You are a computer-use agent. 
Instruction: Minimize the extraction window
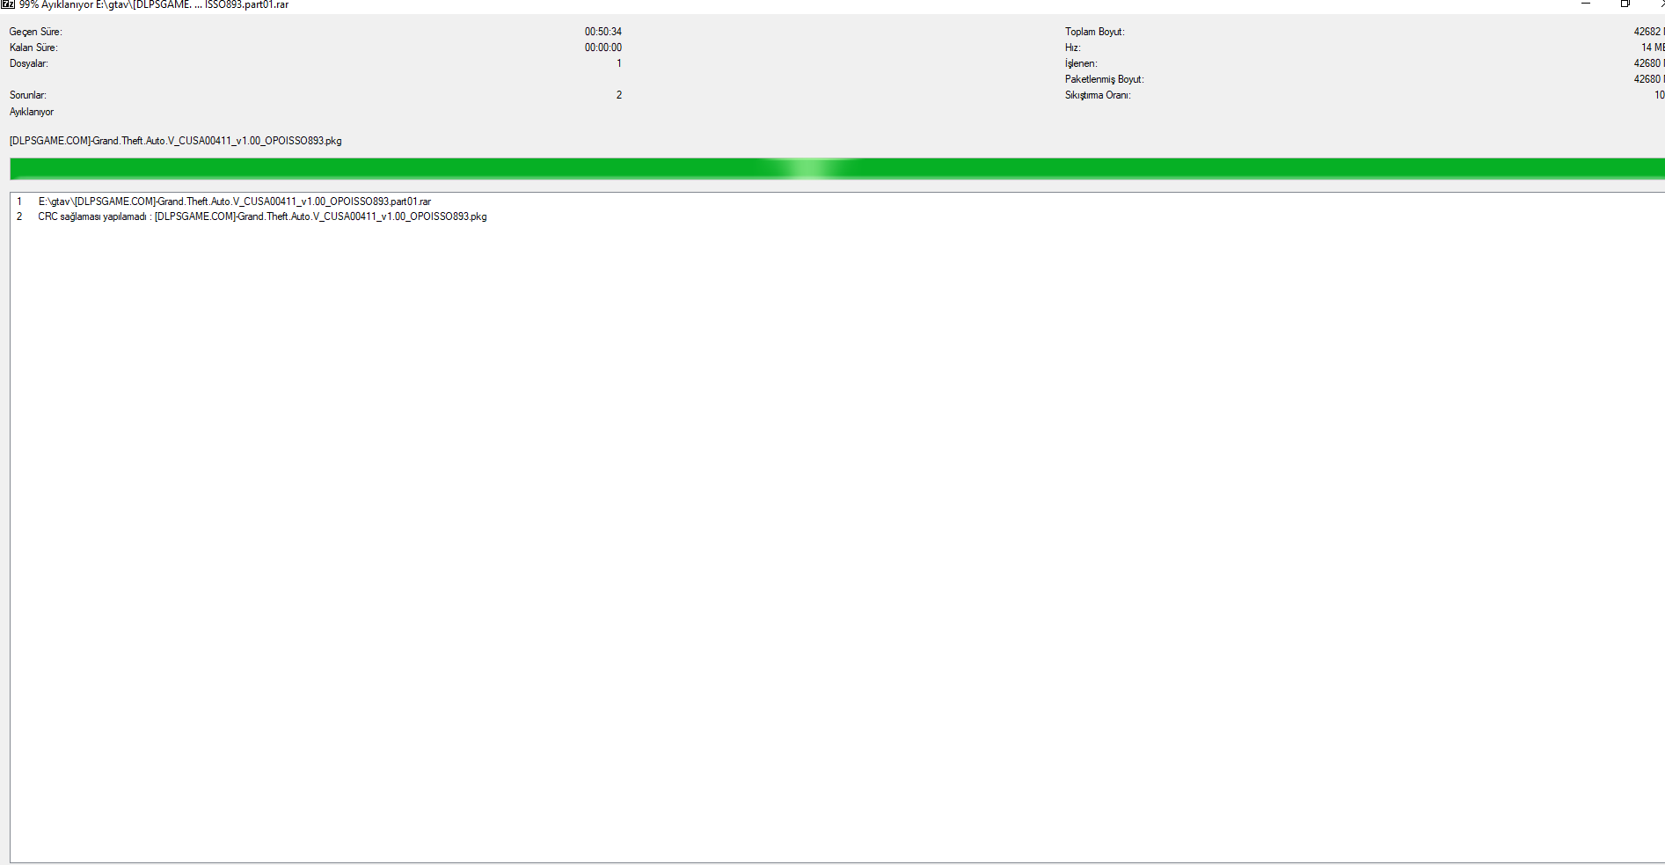tap(1586, 4)
